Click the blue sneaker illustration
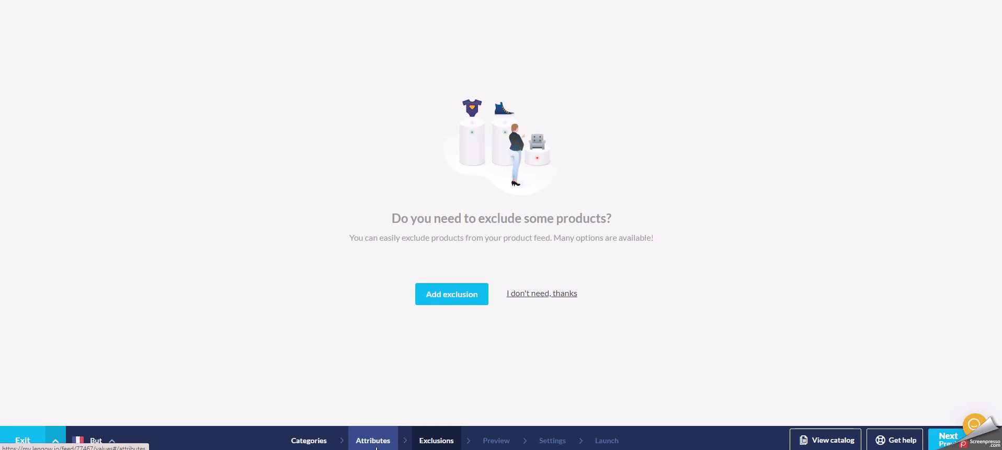 (x=504, y=109)
